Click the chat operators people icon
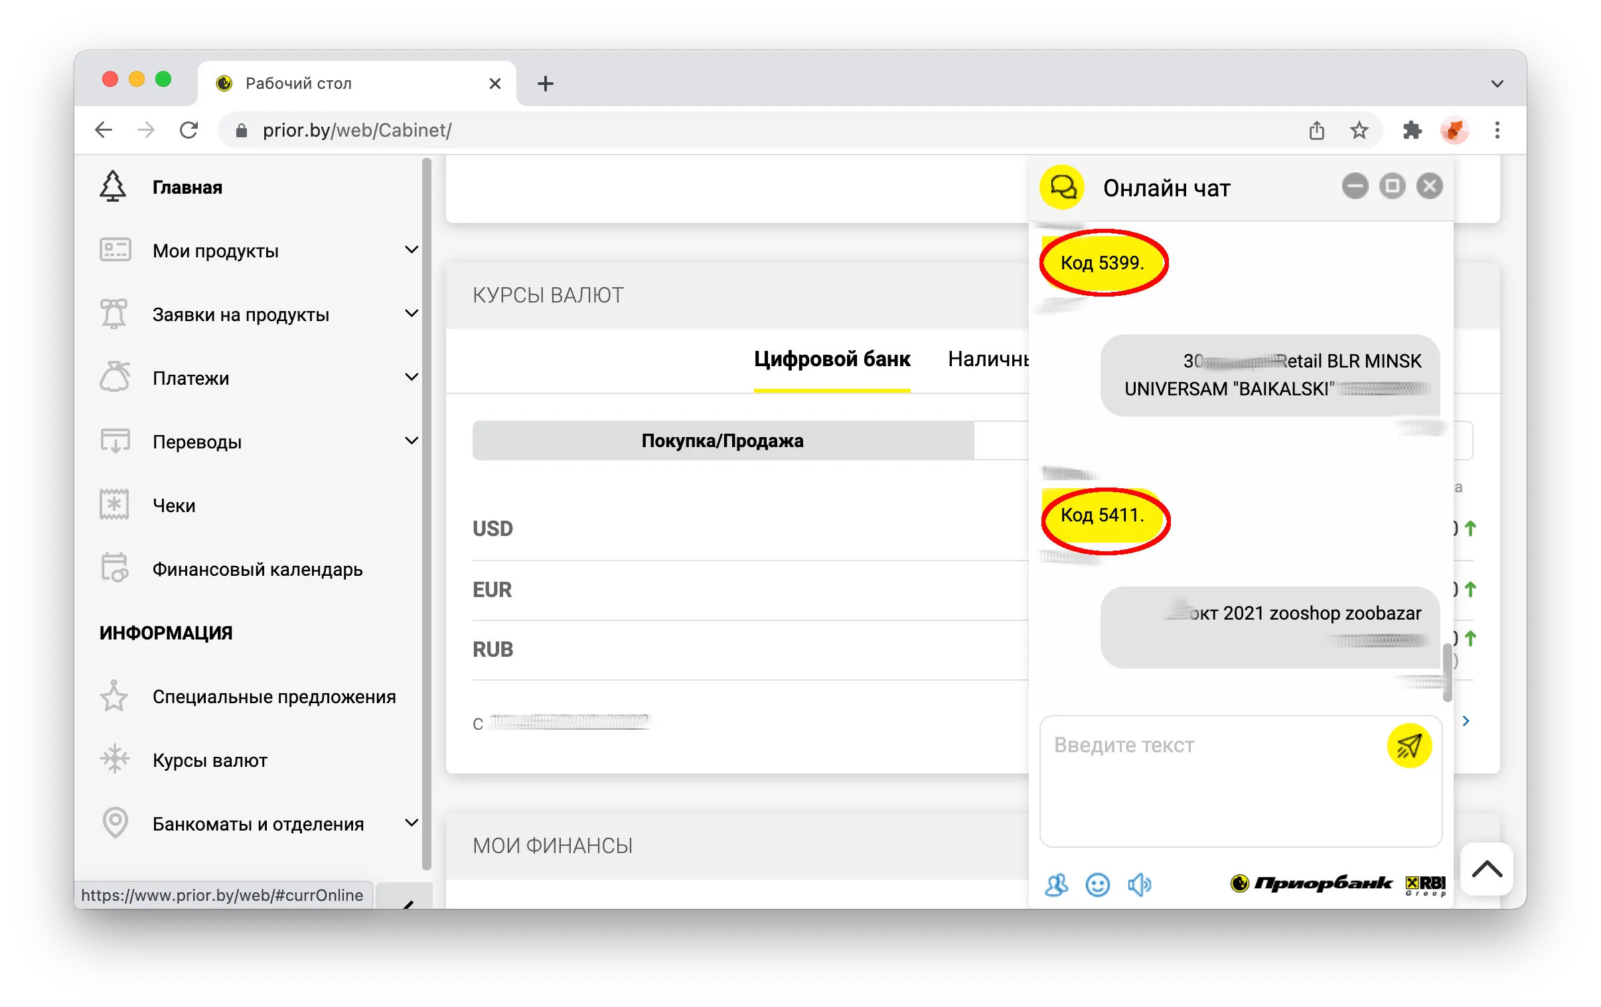1601x1007 pixels. [x=1056, y=885]
